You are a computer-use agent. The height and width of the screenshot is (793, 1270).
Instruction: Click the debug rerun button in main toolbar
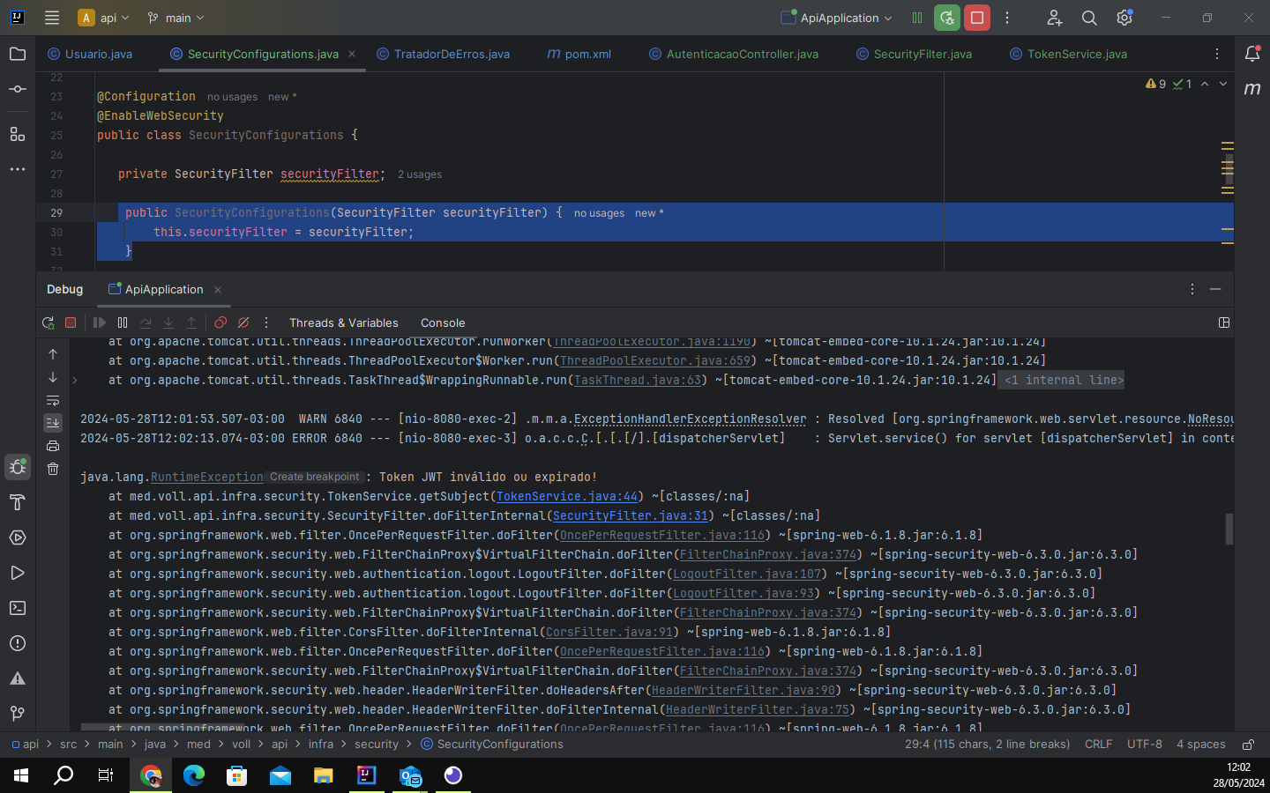coord(947,18)
